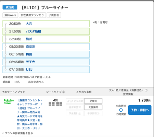Click the 20:50発 departure time

[15, 24]
